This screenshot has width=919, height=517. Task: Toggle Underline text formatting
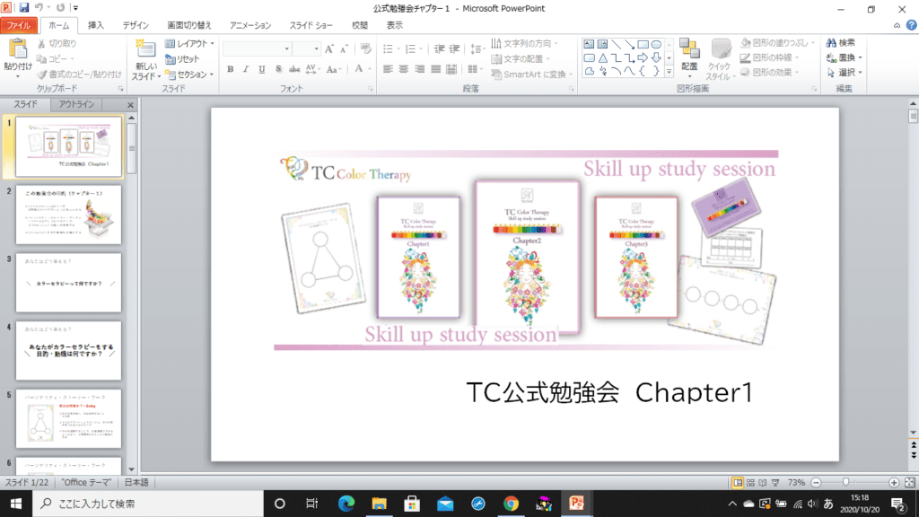tap(261, 69)
